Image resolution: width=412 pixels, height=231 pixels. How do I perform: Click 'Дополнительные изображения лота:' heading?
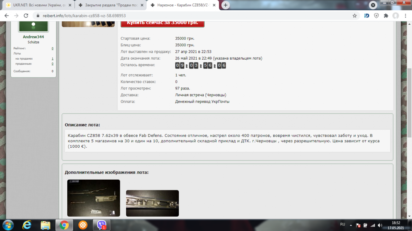[x=107, y=172]
